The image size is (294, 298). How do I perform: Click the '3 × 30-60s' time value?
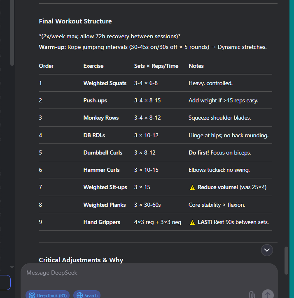(147, 205)
